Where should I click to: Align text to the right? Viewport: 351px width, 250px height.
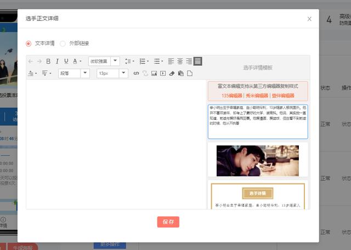189,61
